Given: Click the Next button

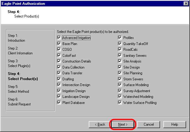Looking at the screenshot, I should pyautogui.click(x=123, y=124).
